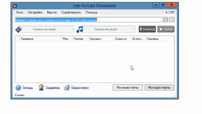Image resolution: width=202 pixels, height=114 pixels.
Task: Close the Free YouTube Downloader window
Action: [172, 5]
